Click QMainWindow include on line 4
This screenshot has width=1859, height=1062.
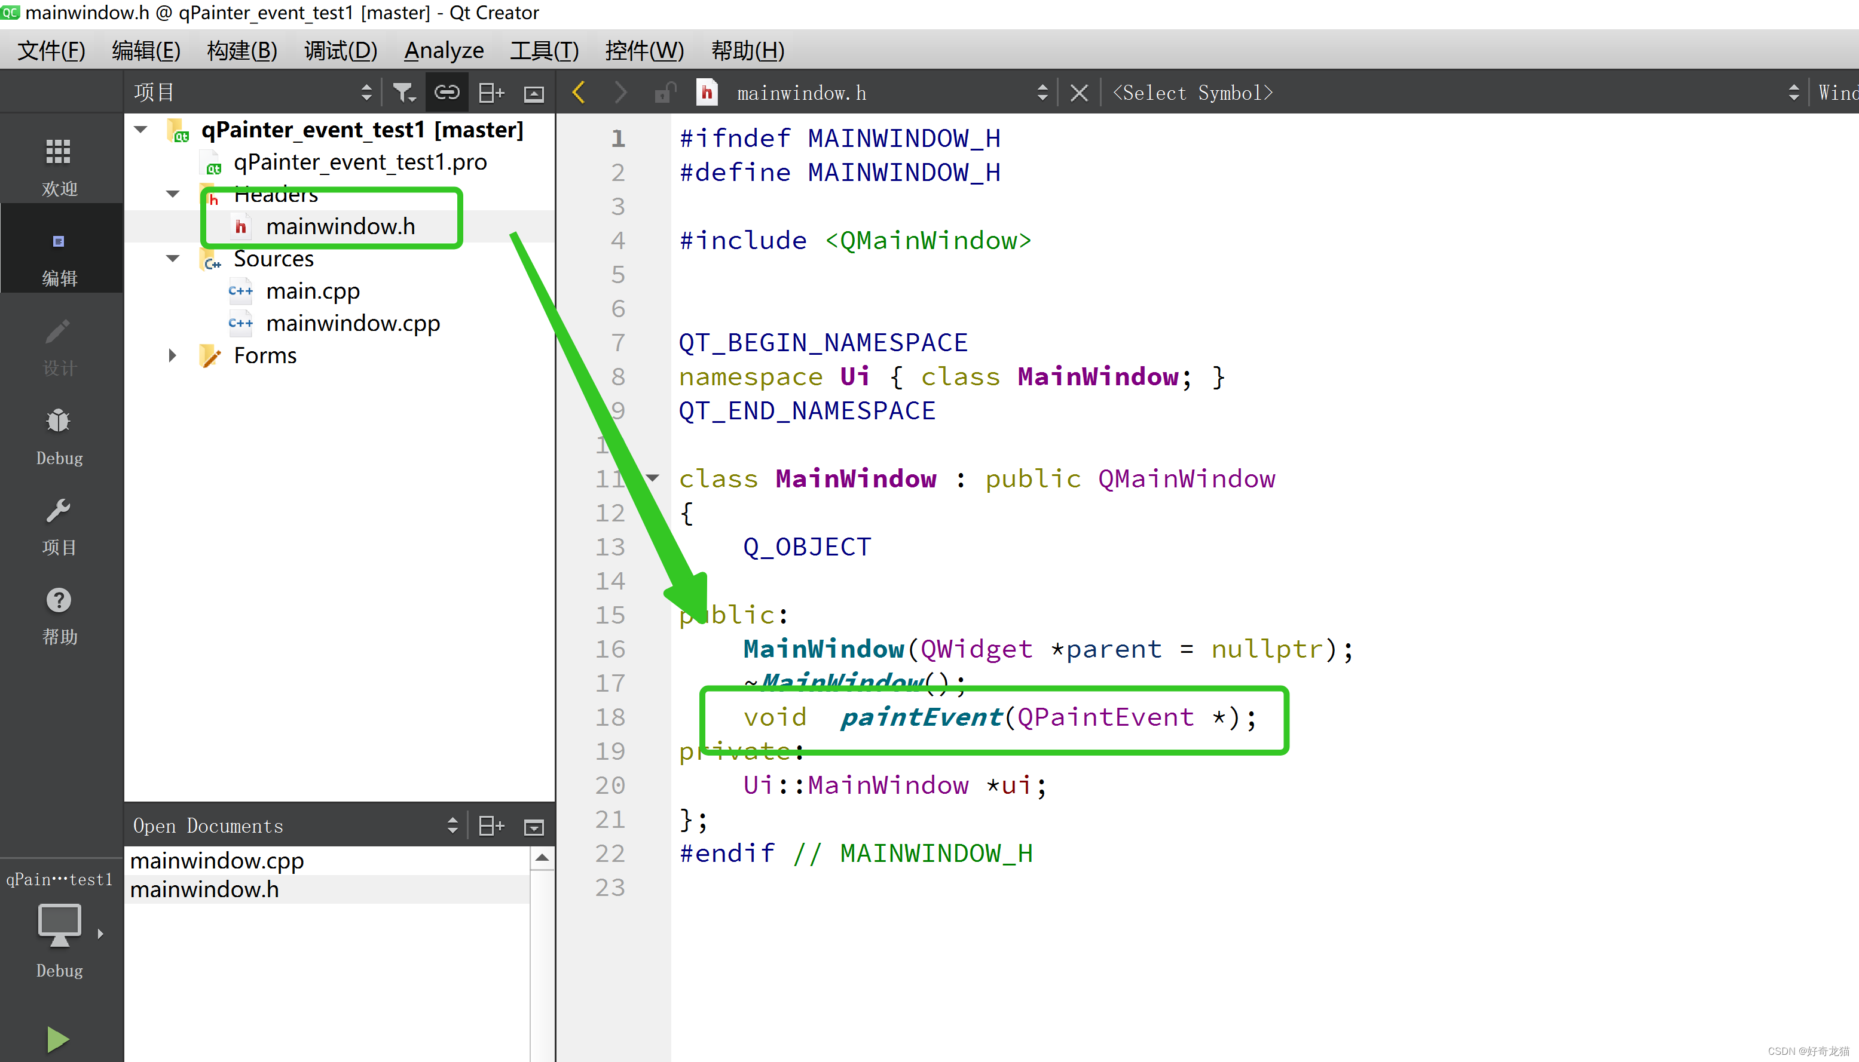point(928,240)
